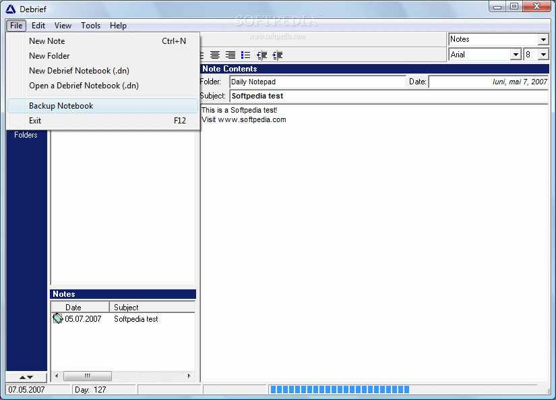Click the Folders sidebar label

point(26,135)
